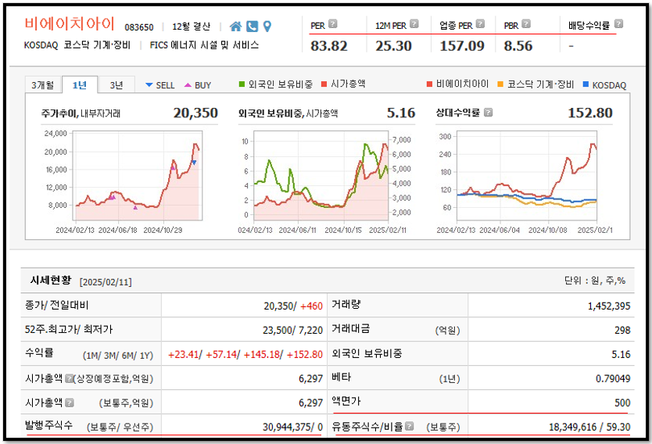Click FICS 에너지 시설 및 서비스 text
This screenshot has width=652, height=444.
pos(204,45)
